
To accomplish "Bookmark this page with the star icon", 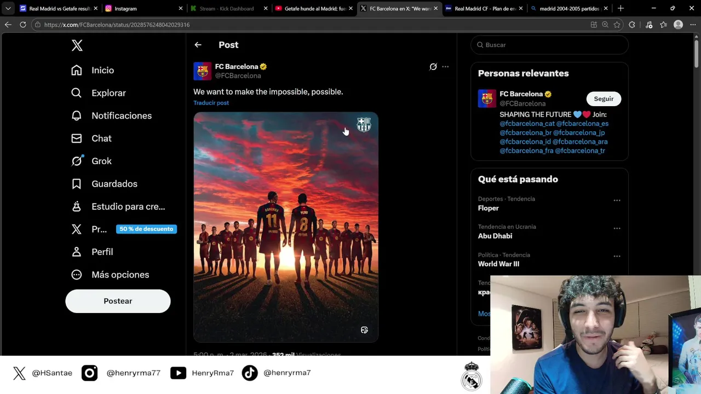I will (x=617, y=25).
